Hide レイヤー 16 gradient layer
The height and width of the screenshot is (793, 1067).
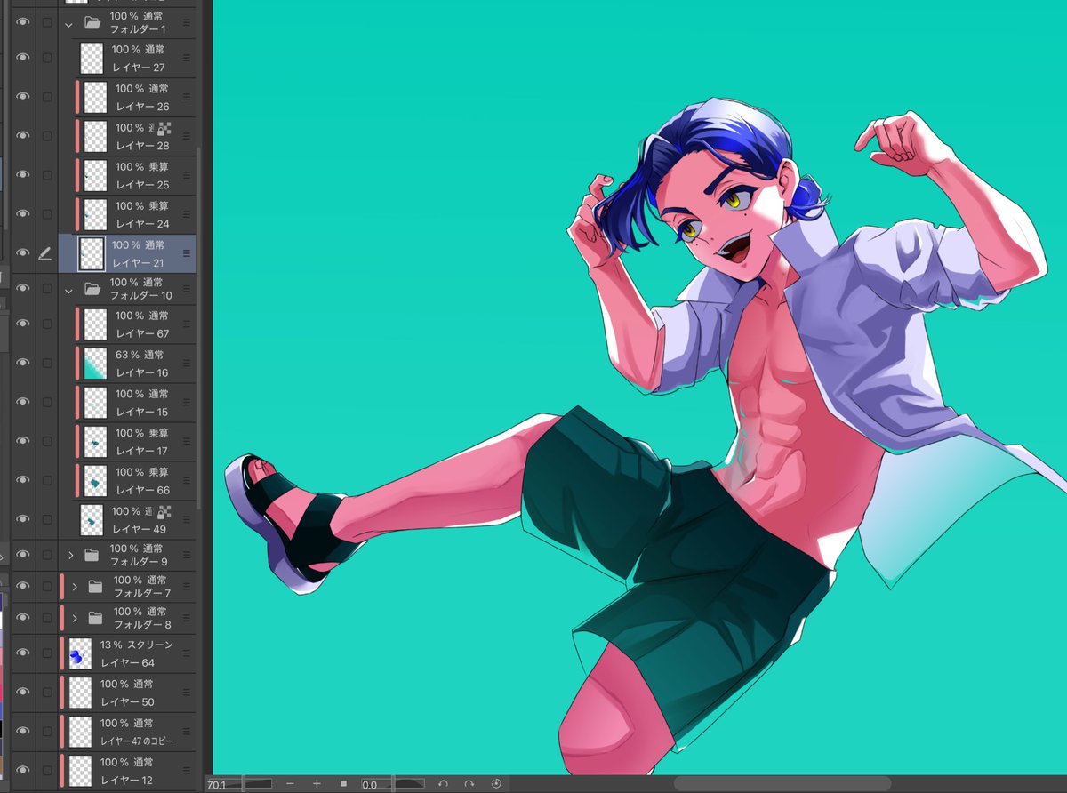[23, 363]
